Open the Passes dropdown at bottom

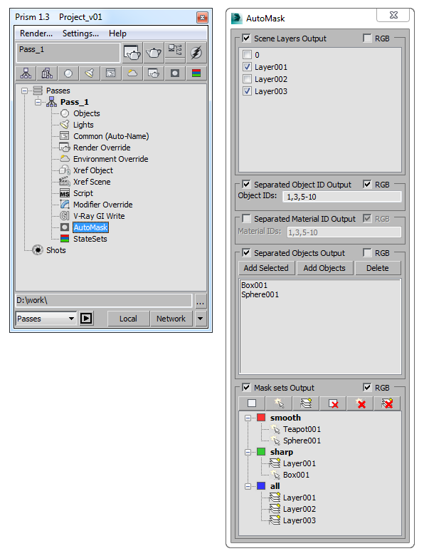pos(46,319)
